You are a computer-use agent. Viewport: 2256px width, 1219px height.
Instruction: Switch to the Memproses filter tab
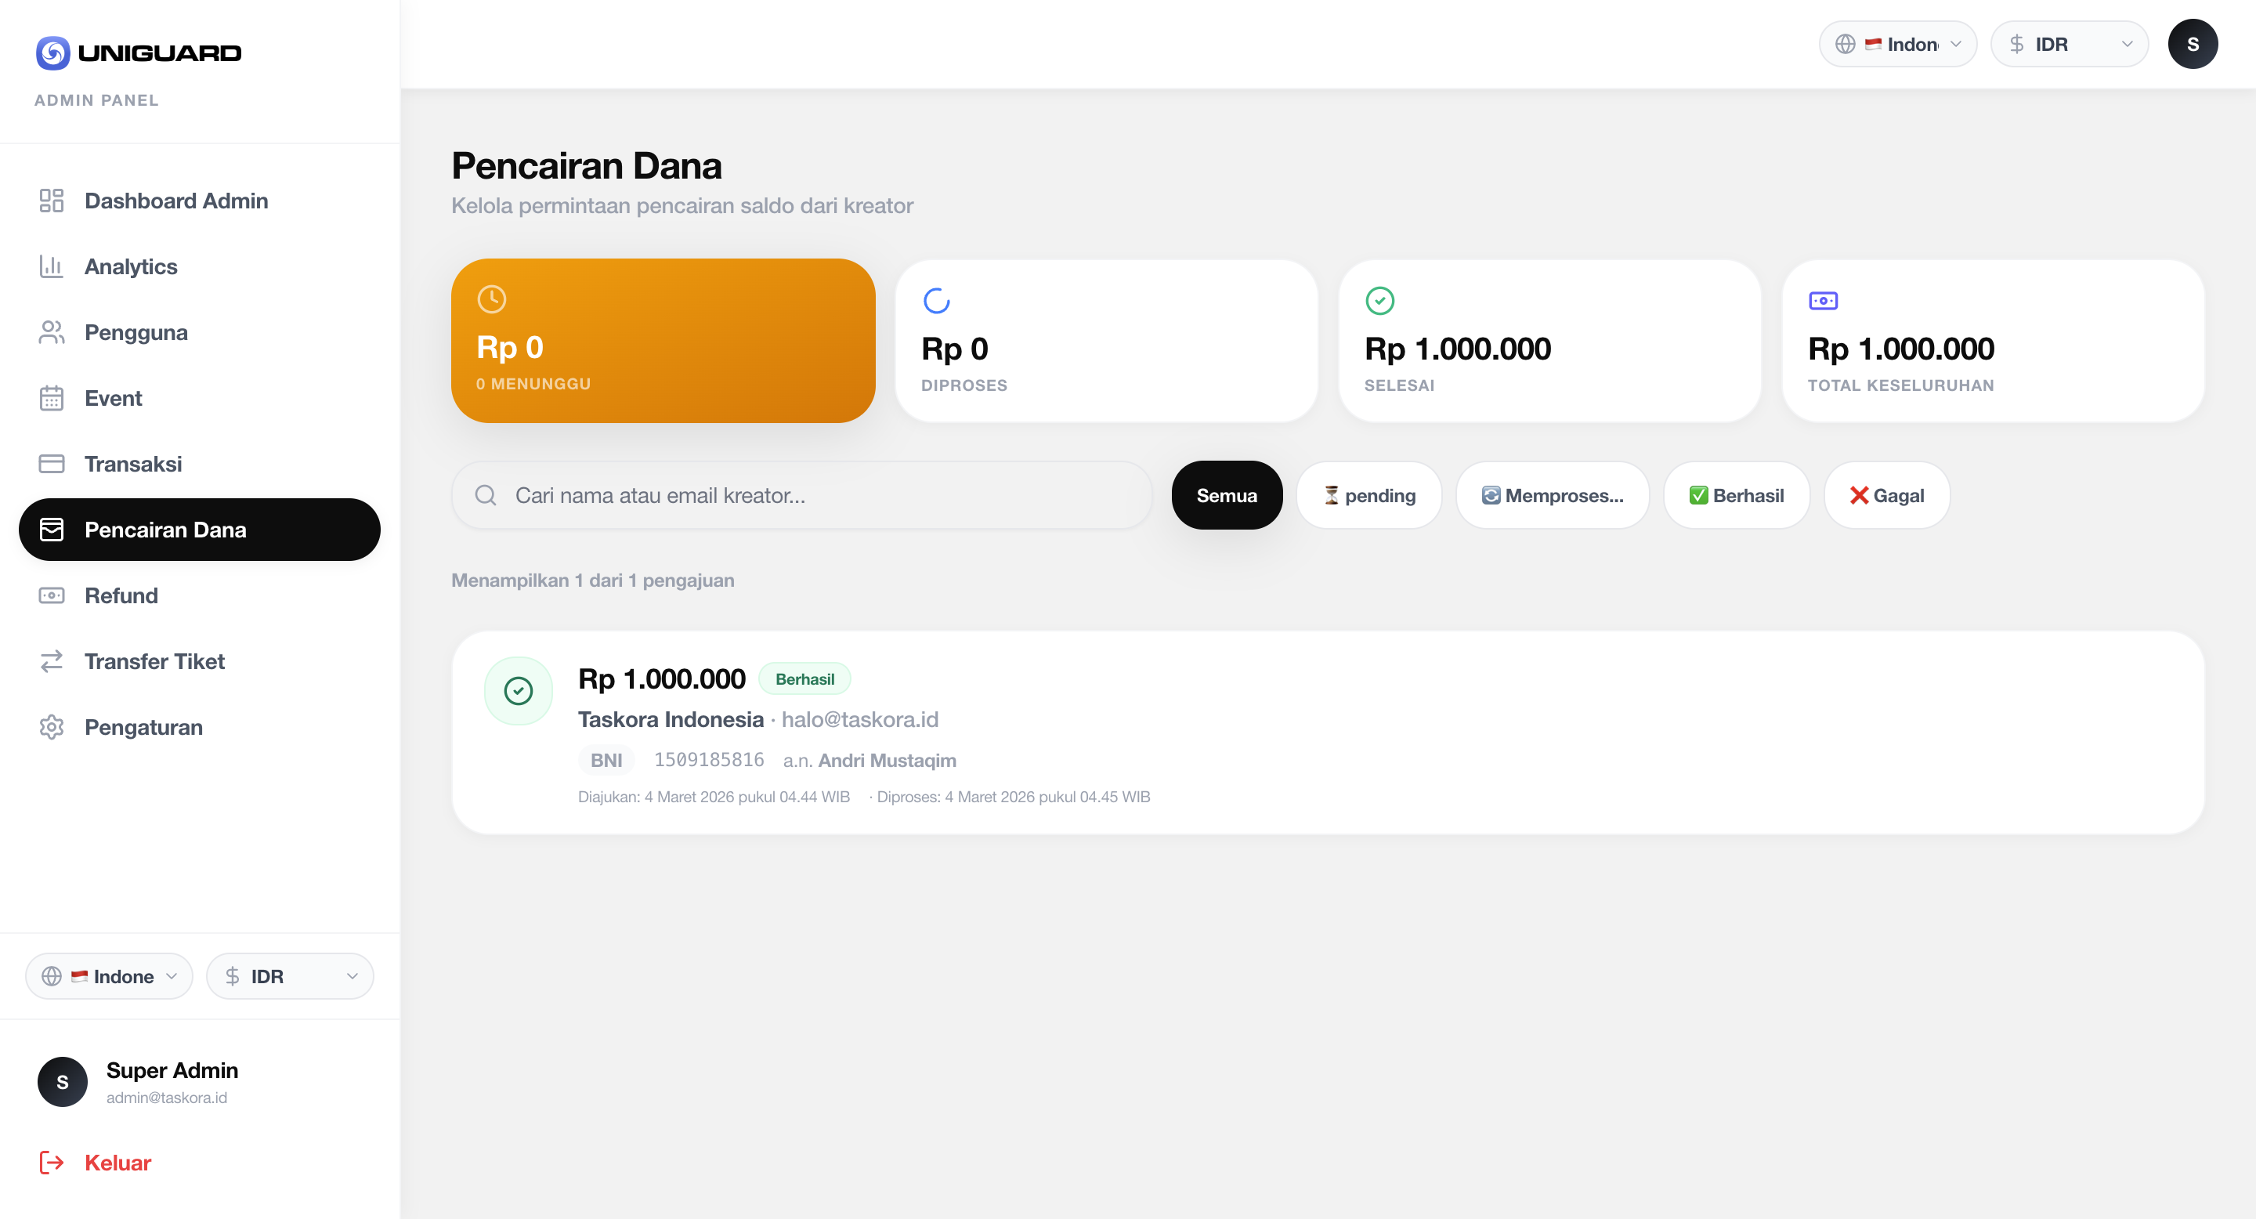1552,495
